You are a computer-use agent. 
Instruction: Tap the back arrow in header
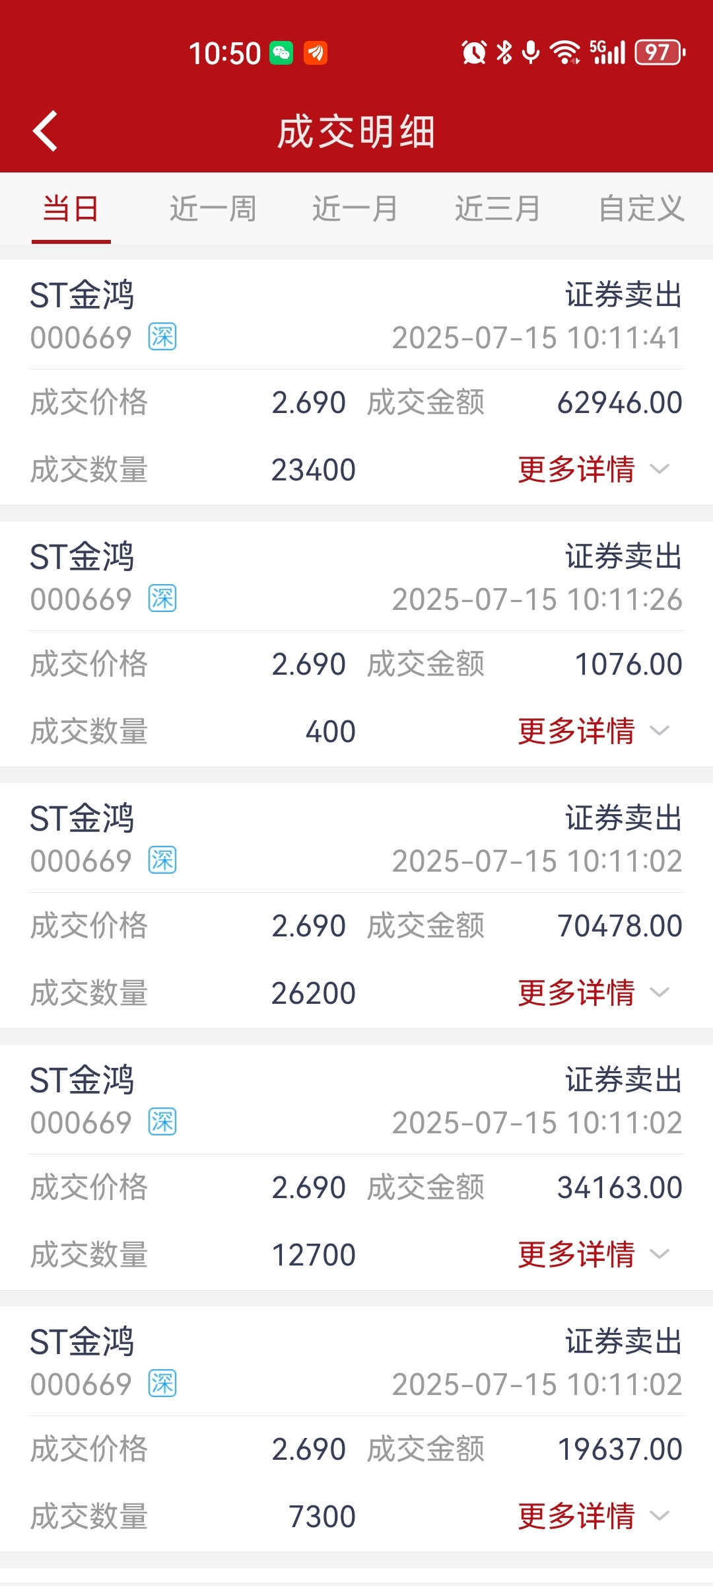click(45, 131)
